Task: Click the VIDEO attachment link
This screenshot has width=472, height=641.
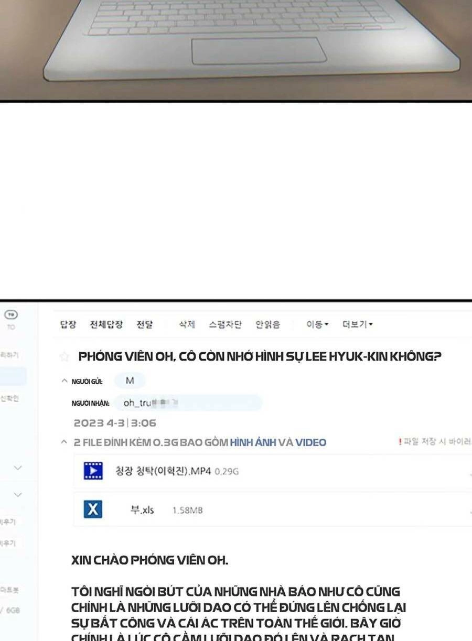Action: tap(310, 442)
